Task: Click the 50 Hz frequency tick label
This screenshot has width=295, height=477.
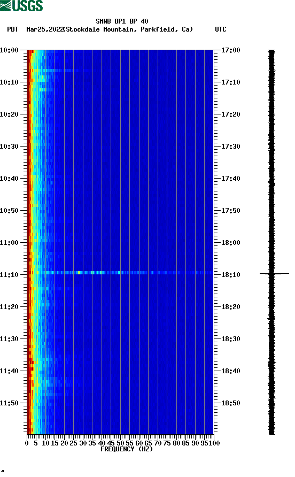Action: coord(120,443)
